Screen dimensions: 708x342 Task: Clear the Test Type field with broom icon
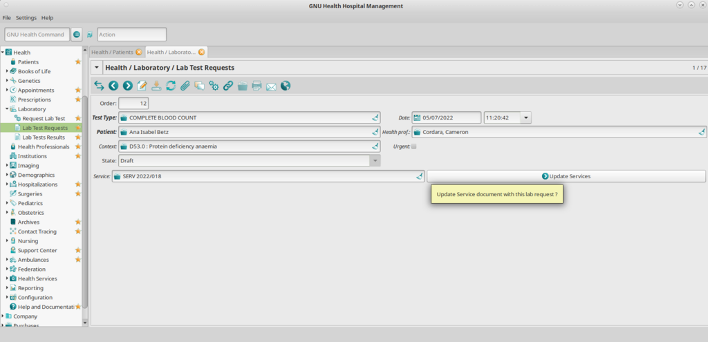tap(375, 117)
